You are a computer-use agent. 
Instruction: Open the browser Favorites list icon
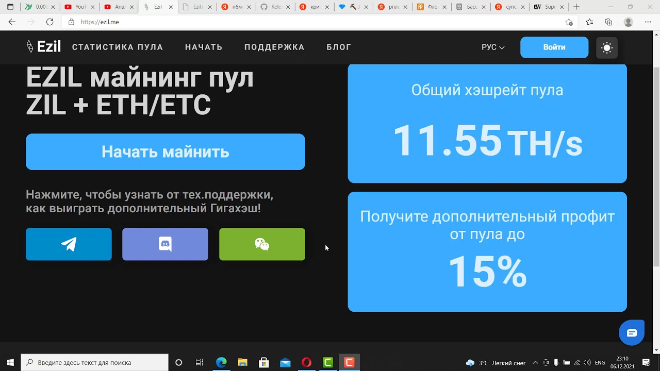589,22
